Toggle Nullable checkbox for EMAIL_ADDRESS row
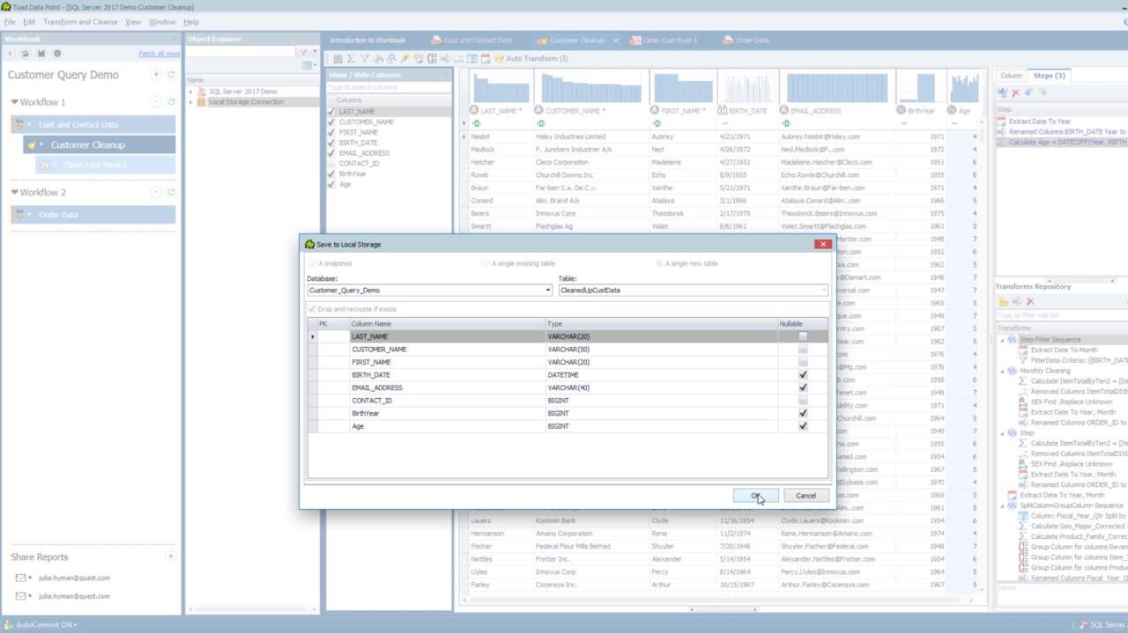Image resolution: width=1128 pixels, height=634 pixels. coord(802,387)
